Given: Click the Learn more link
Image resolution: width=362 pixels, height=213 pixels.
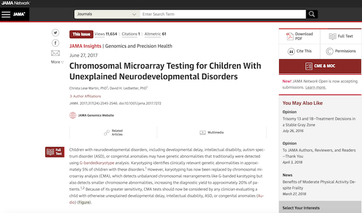Looking at the screenshot, I should [x=315, y=87].
